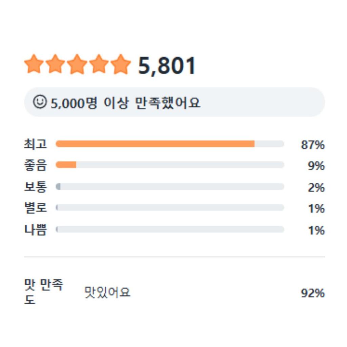
Task: Select the 최고 rating label
Action: pos(35,144)
